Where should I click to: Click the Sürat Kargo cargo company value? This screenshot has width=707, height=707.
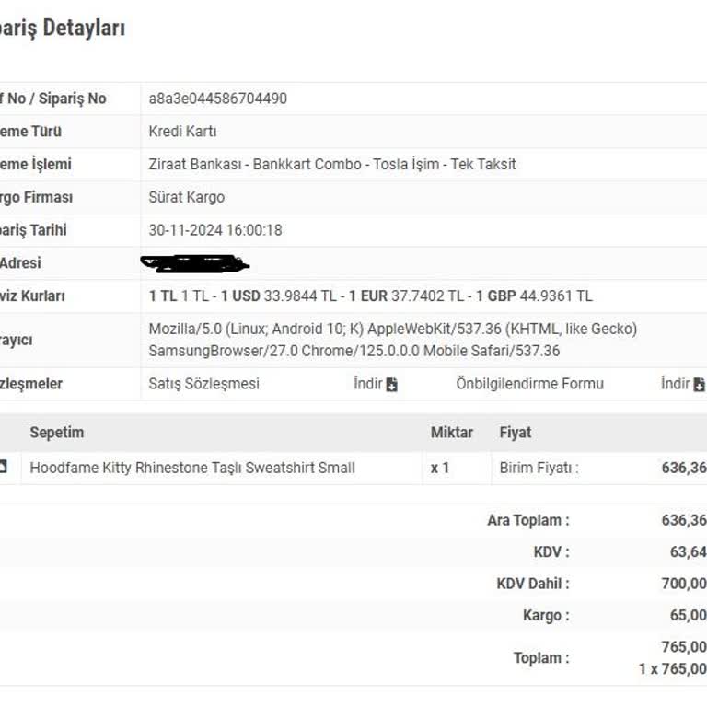coord(187,197)
